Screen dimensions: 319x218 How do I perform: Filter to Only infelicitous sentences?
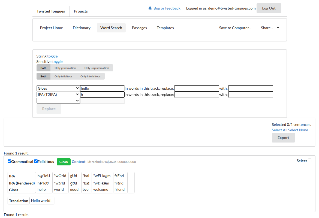click(91, 76)
